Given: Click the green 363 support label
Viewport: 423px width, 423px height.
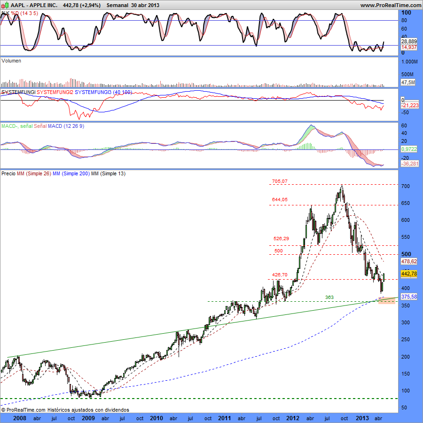Looking at the screenshot, I should (x=329, y=298).
